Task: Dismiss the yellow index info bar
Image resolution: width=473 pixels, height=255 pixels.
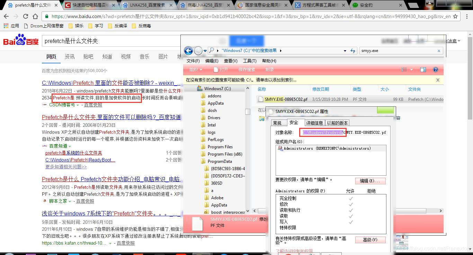Action: coord(438,80)
